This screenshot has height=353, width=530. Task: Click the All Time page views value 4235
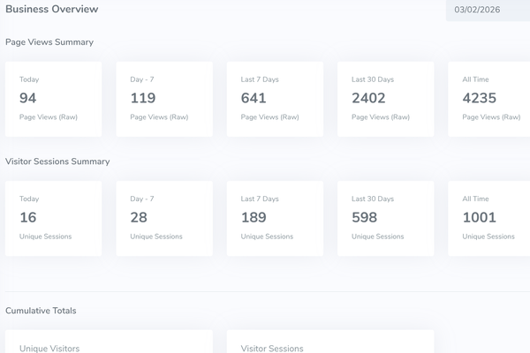480,98
